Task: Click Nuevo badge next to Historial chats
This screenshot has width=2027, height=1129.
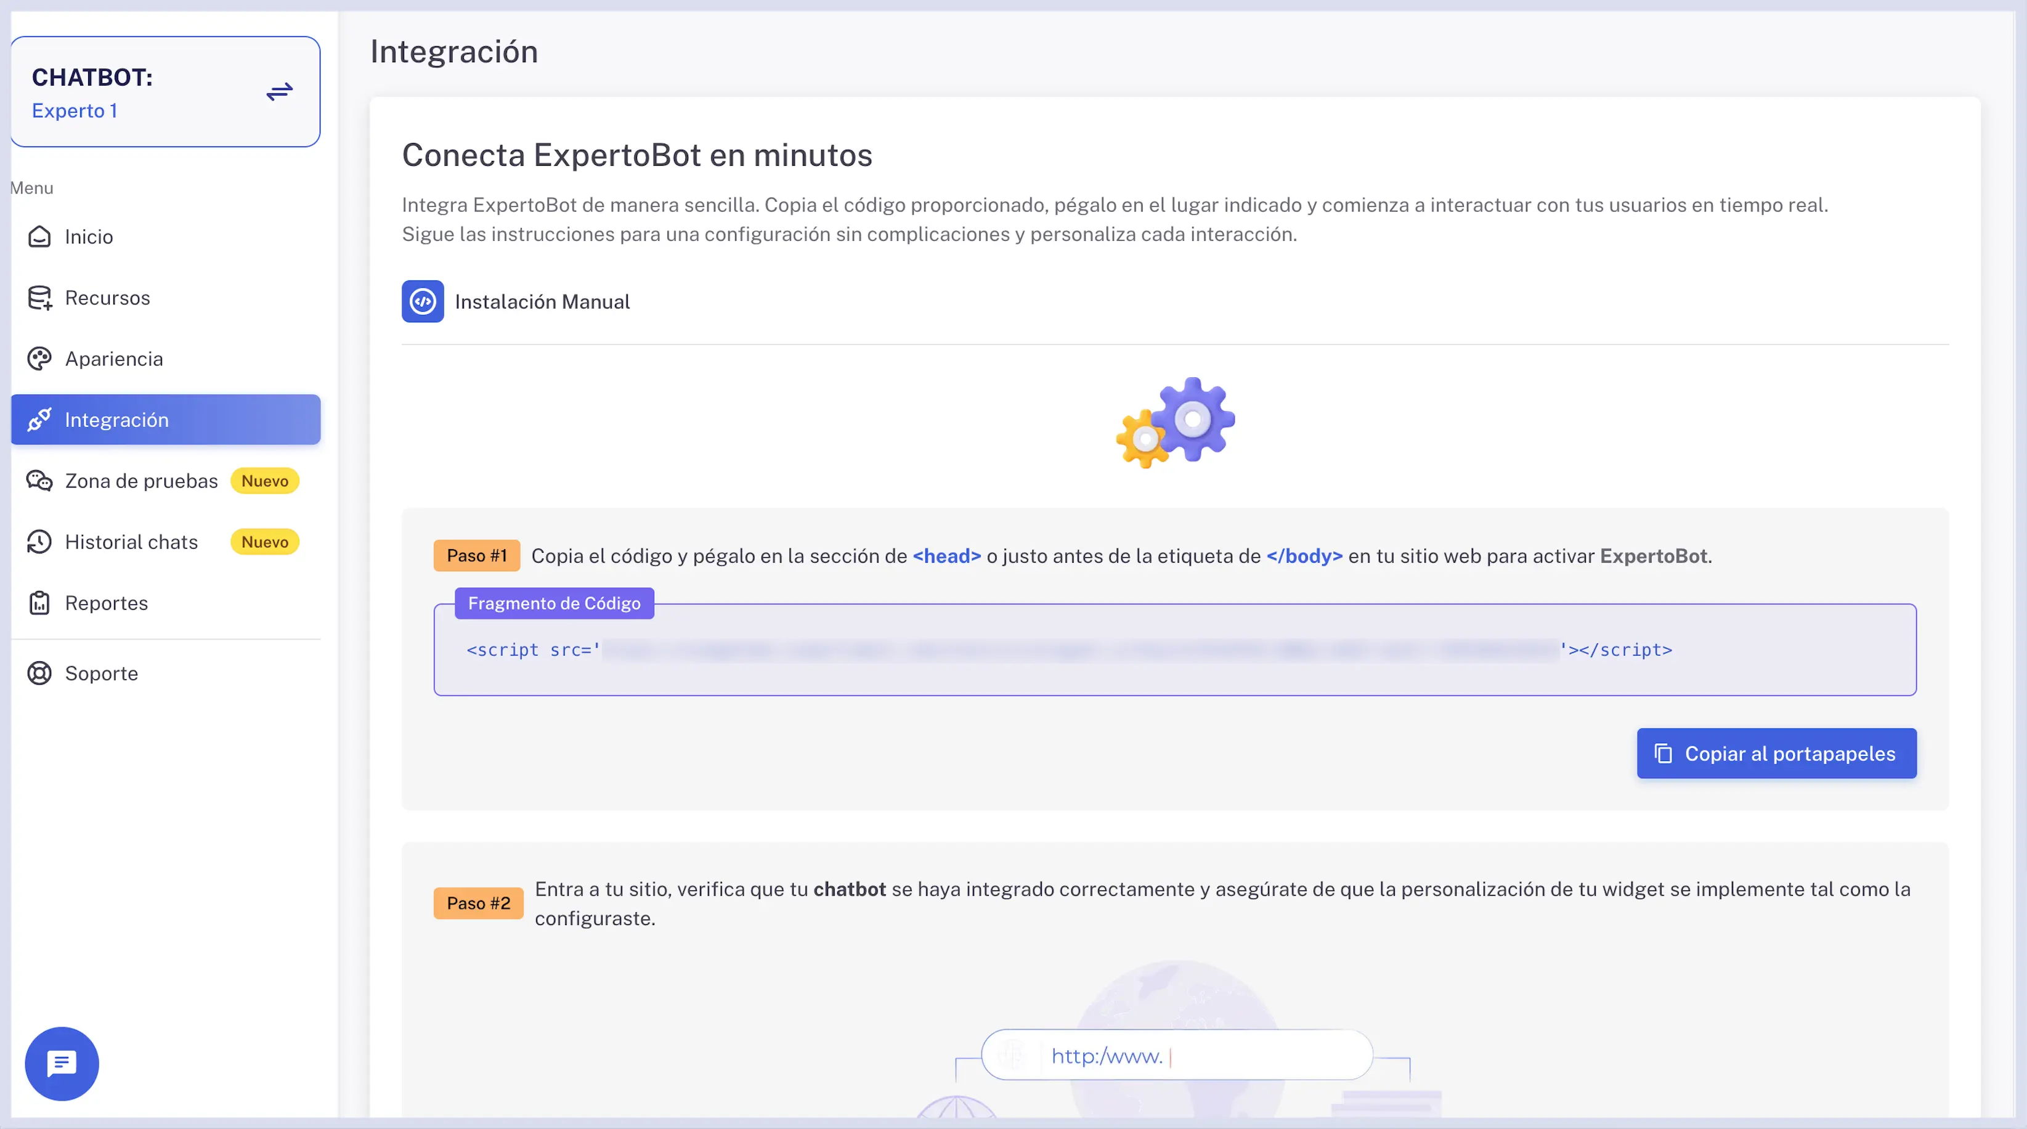Action: pyautogui.click(x=264, y=542)
